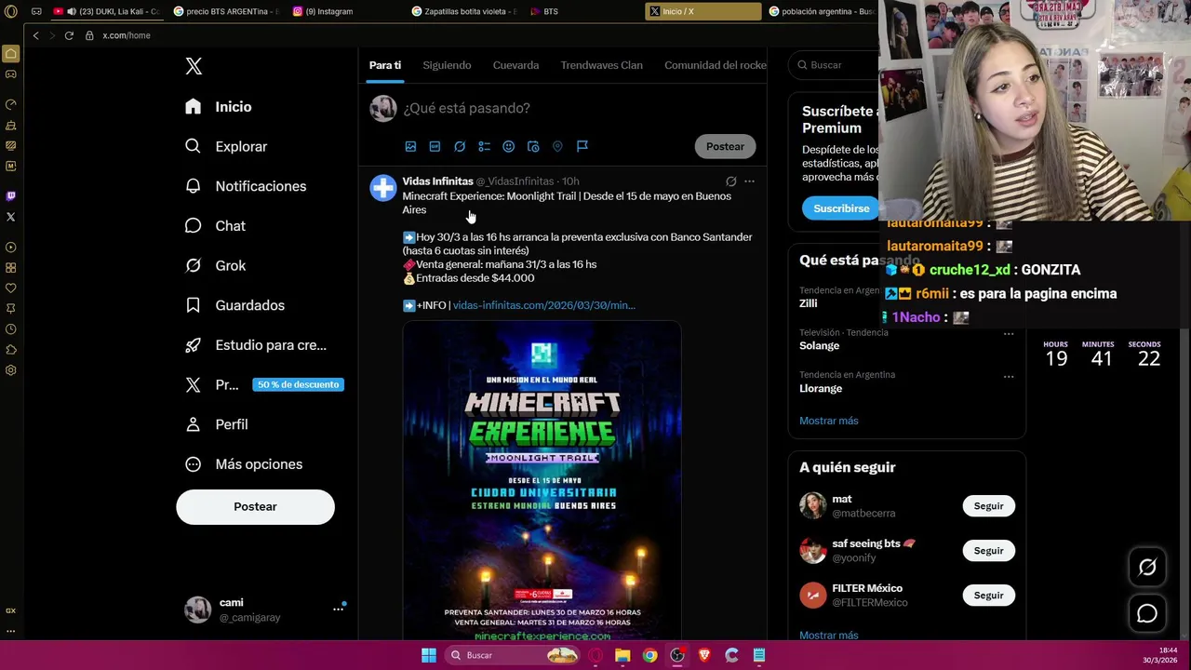Open File Explorer from the taskbar
The image size is (1191, 670).
point(622,655)
